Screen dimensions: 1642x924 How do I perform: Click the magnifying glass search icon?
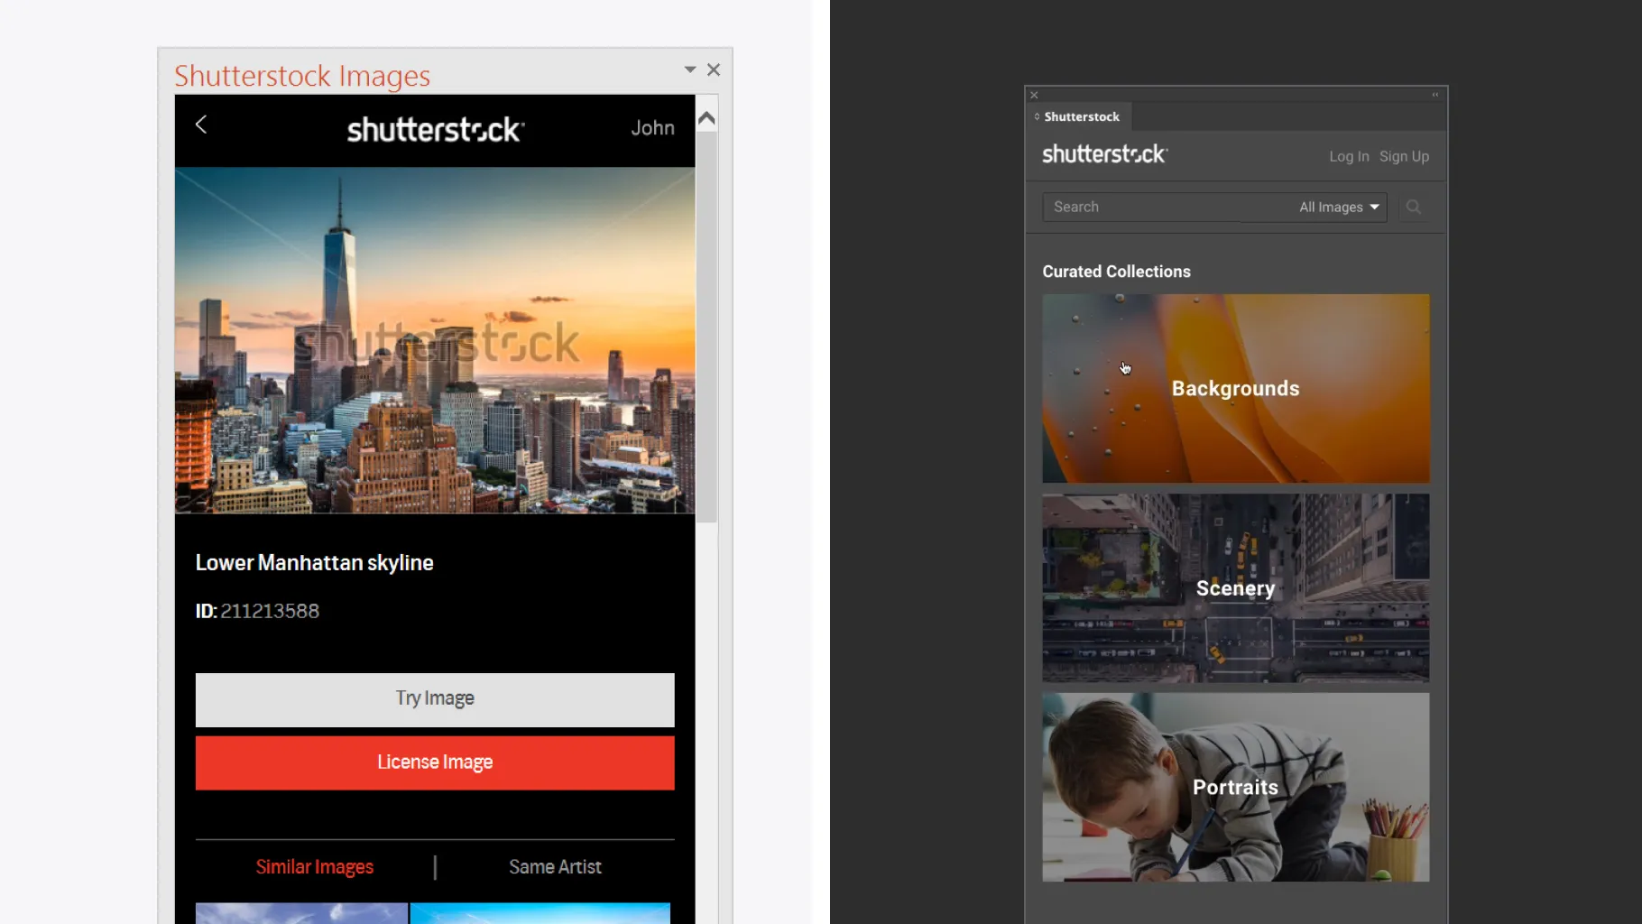click(1414, 207)
